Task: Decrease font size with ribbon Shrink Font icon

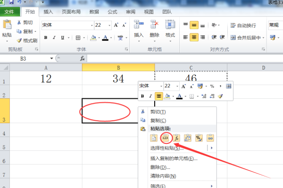Action: click(124, 25)
